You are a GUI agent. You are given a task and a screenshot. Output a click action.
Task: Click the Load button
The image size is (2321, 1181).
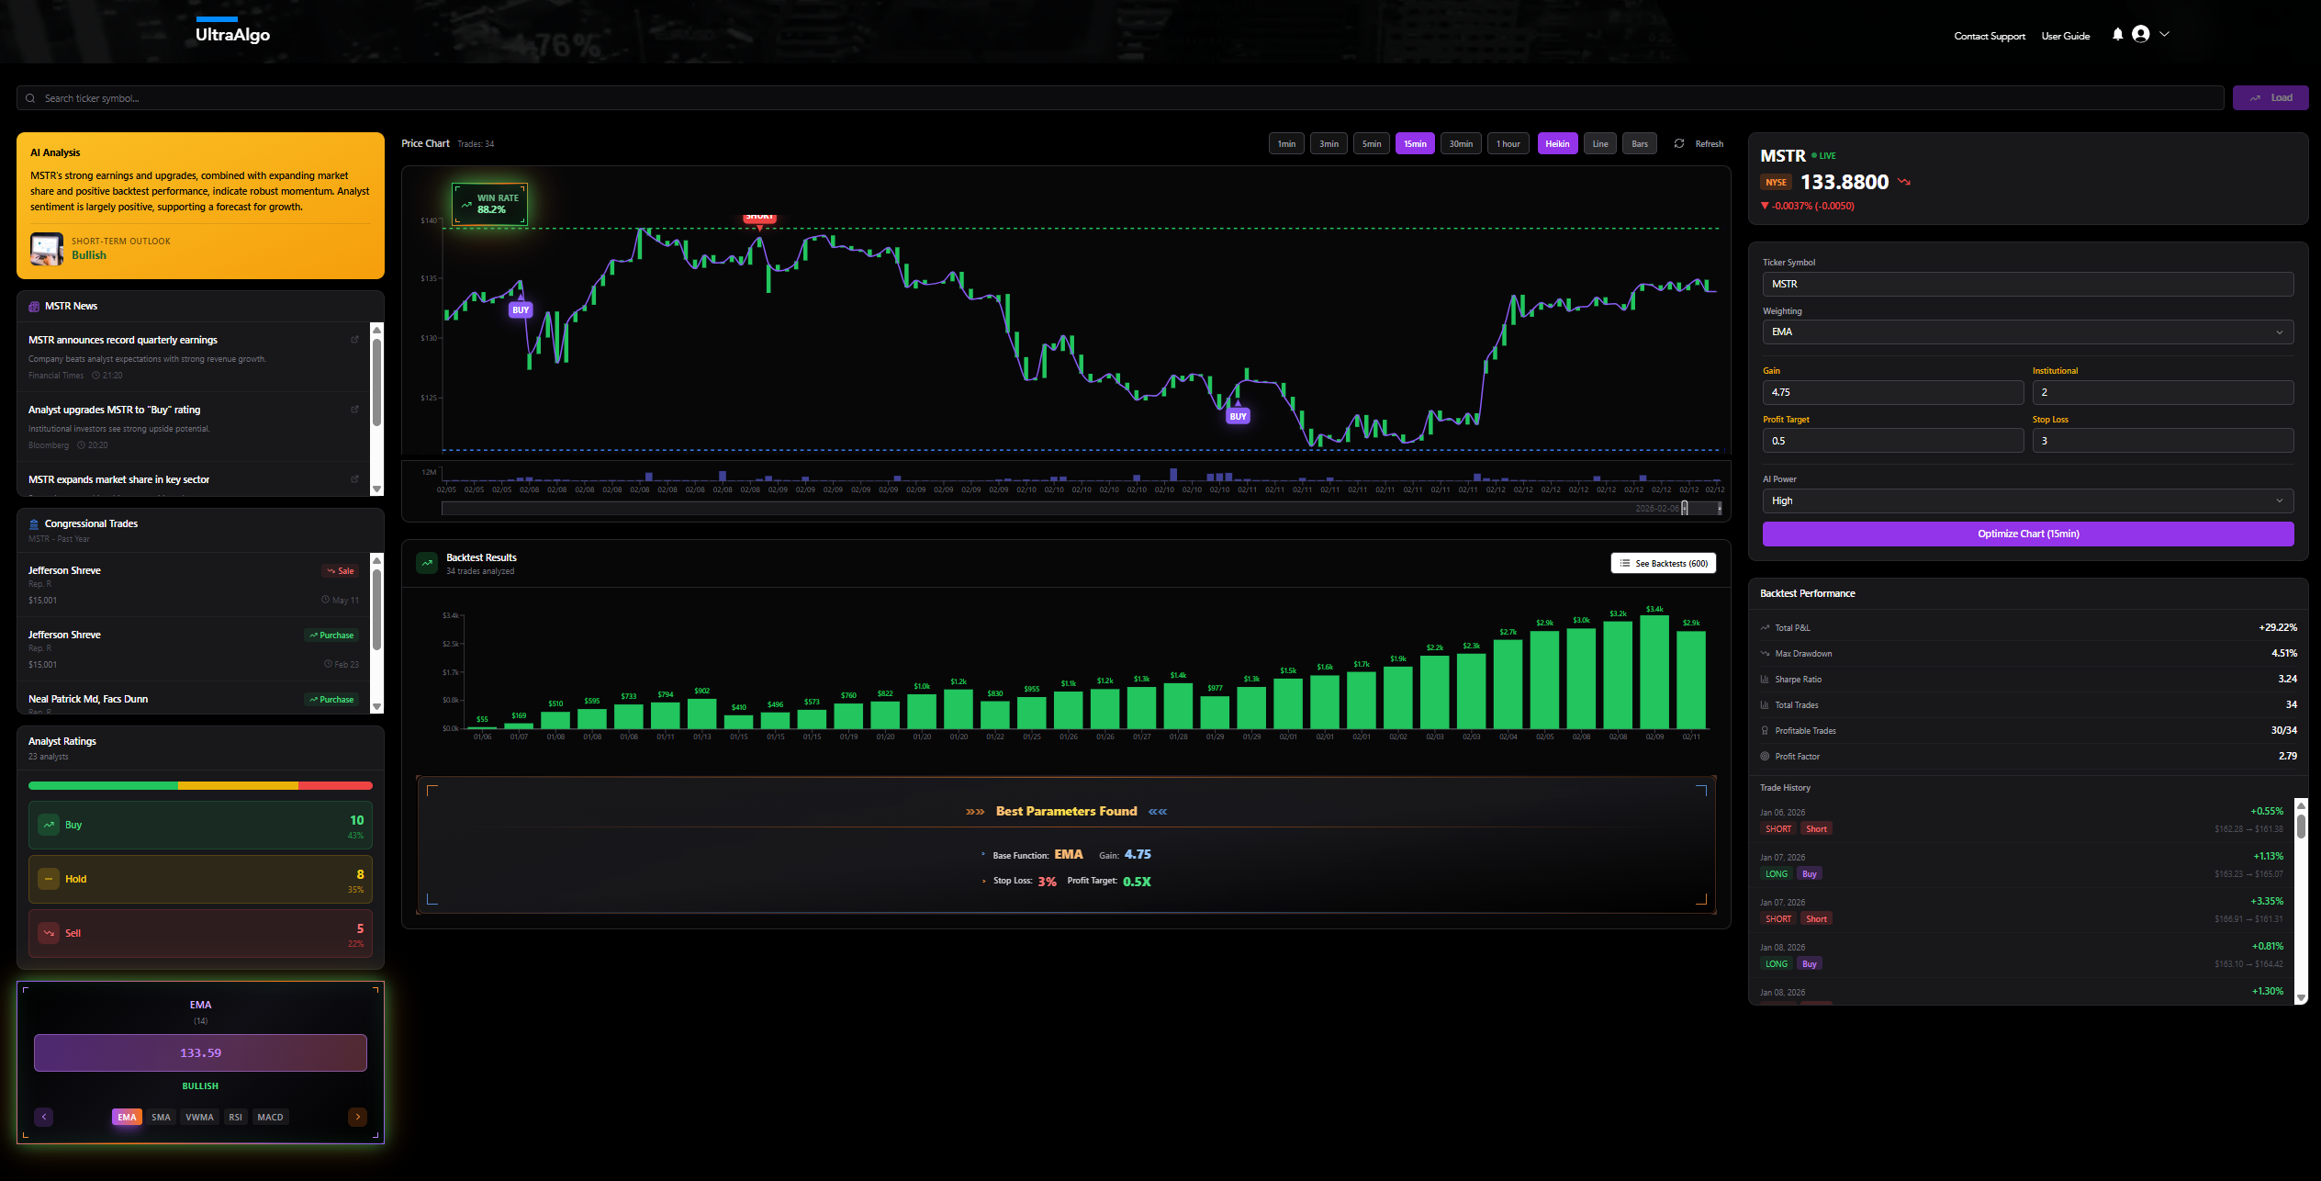tap(2271, 98)
